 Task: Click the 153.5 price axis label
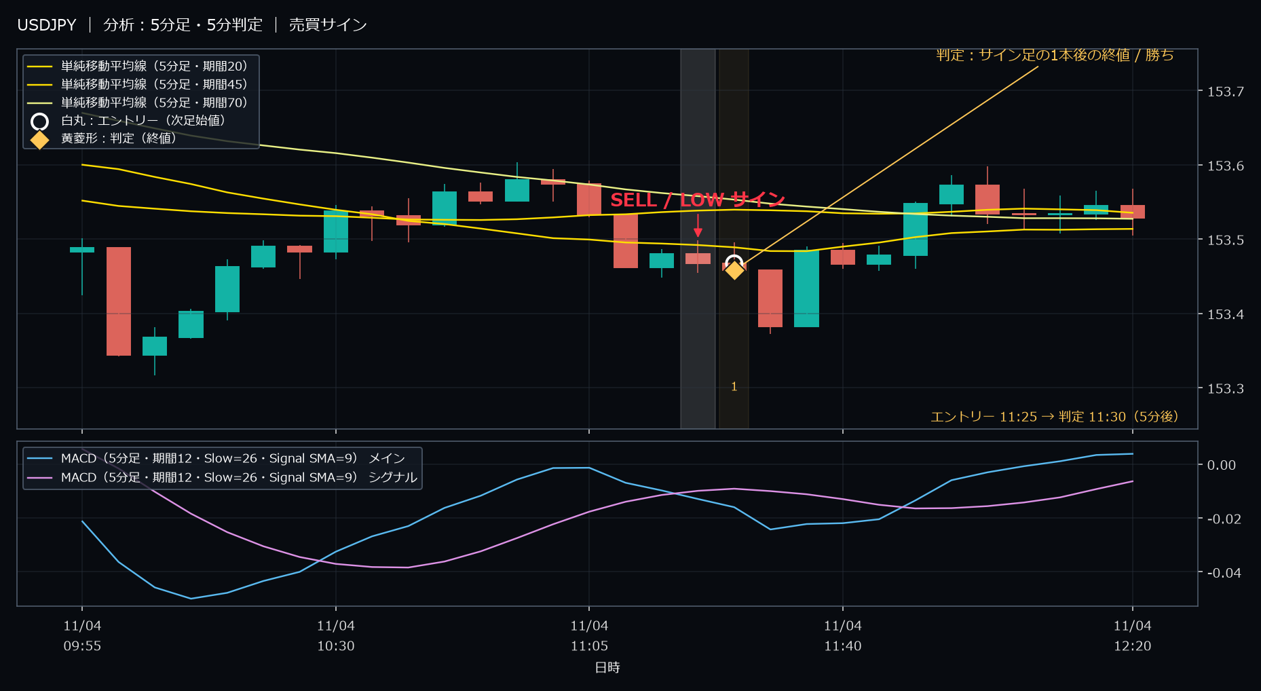pos(1225,240)
